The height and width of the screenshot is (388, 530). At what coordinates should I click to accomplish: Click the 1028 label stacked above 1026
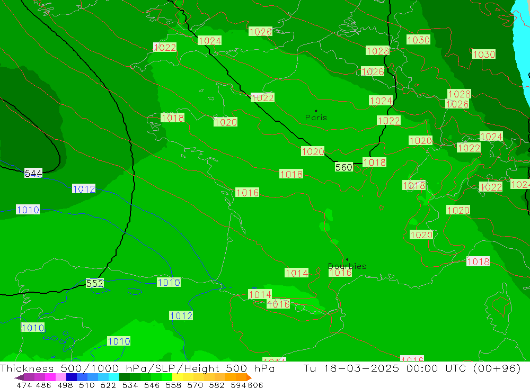pos(459,94)
